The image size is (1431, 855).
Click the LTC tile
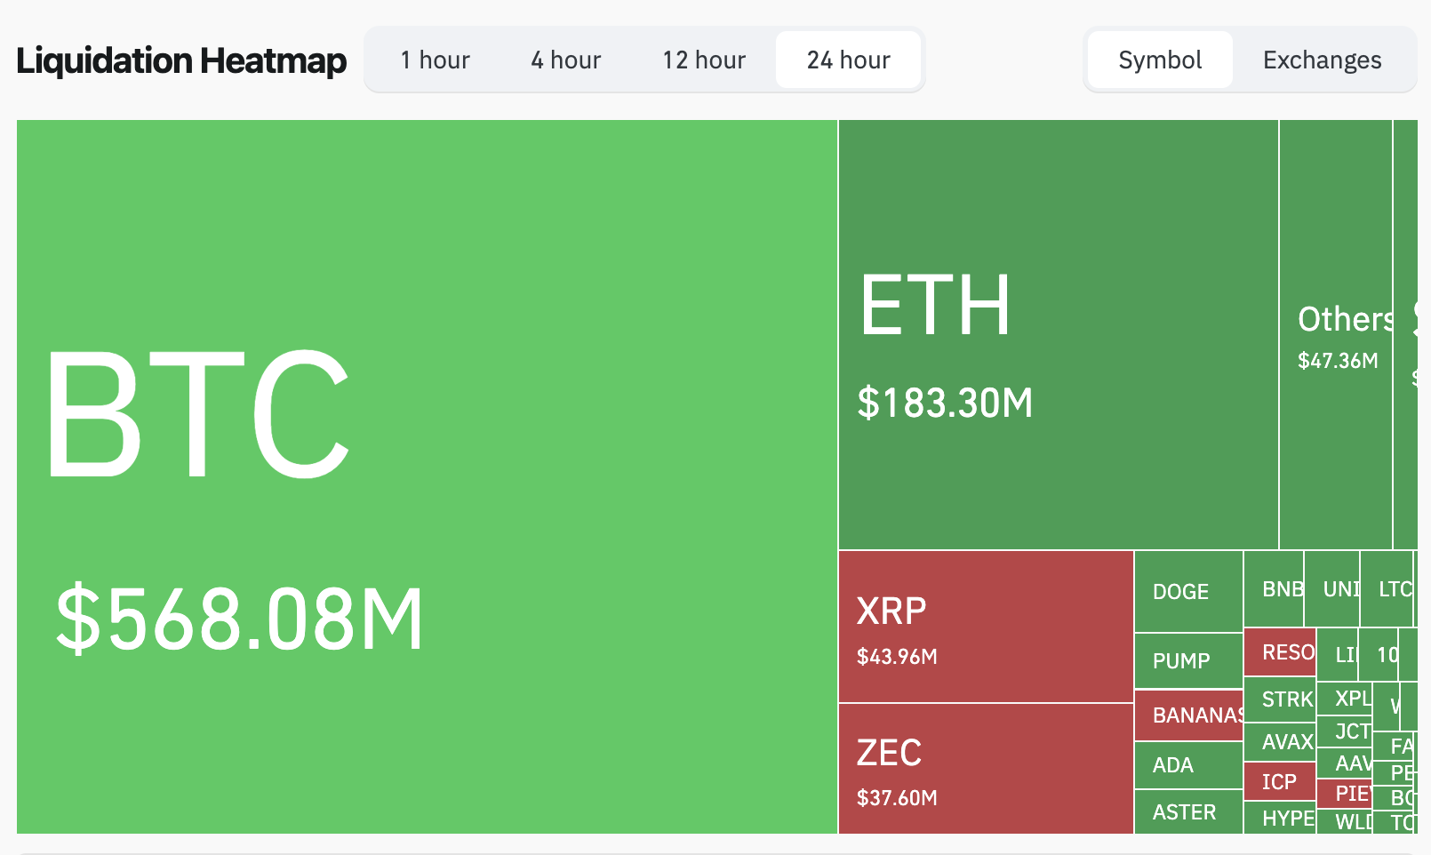[x=1394, y=589]
